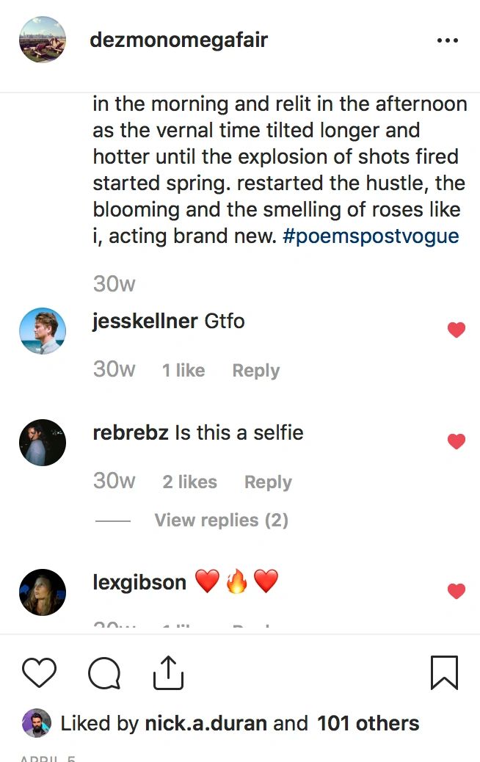Like the post with the heart icon
The width and height of the screenshot is (480, 762).
click(39, 672)
